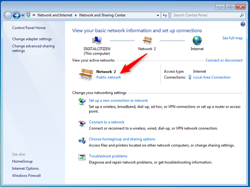This screenshot has height=187, width=250.
Task: Select Network and Sharing Center breadcrumb
Action: (x=102, y=15)
